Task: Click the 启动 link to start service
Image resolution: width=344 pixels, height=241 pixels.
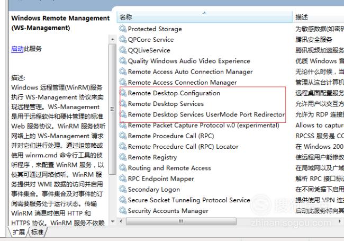Action: tap(17, 49)
